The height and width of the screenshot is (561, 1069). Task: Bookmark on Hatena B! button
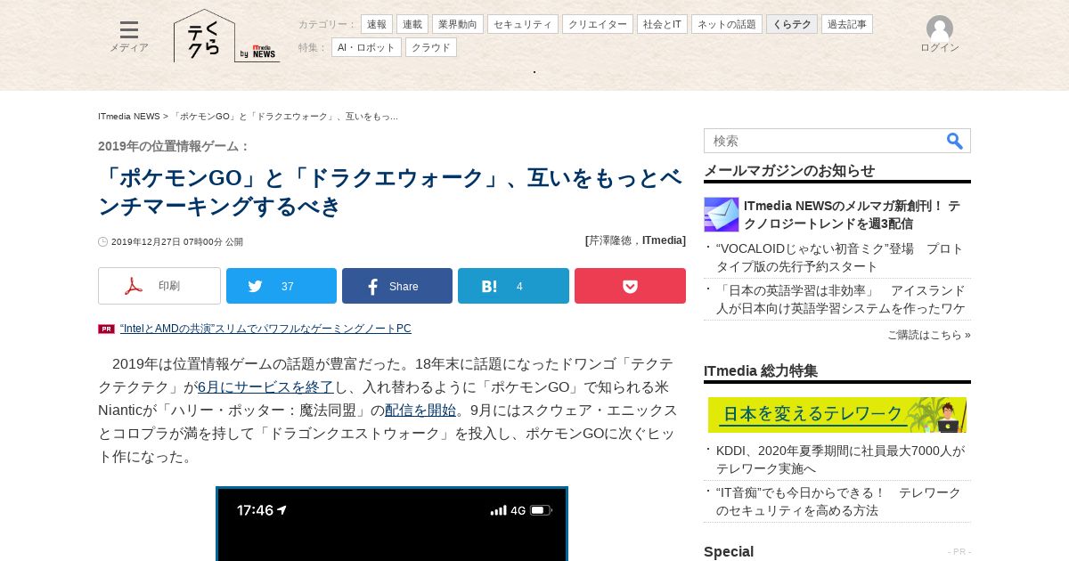click(513, 286)
